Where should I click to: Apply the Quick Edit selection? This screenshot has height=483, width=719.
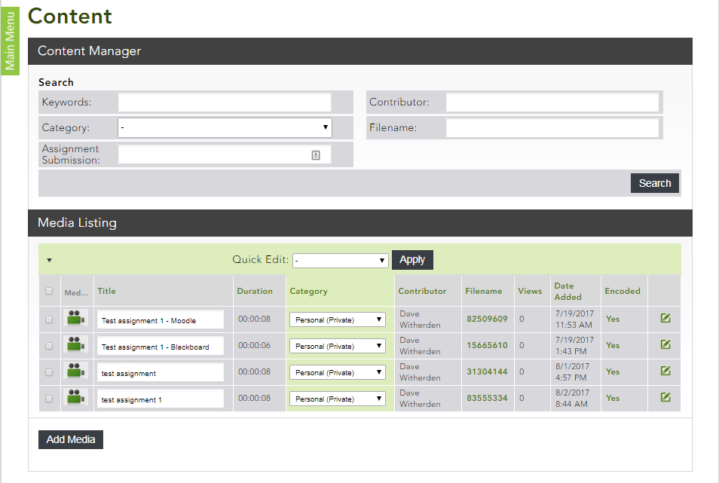pyautogui.click(x=412, y=260)
